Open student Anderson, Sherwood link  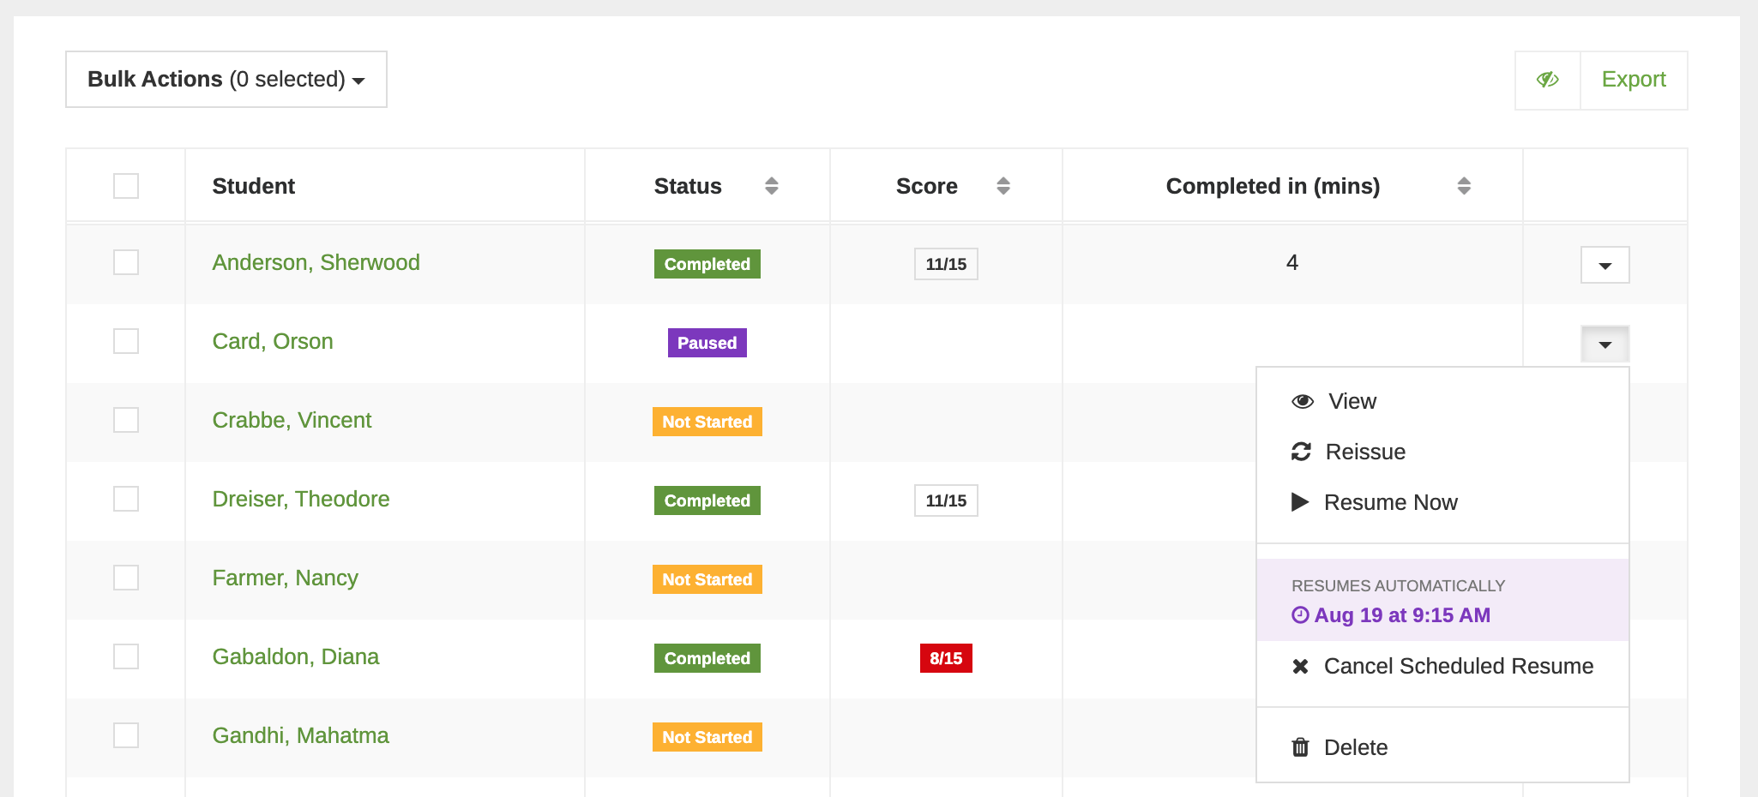[x=316, y=262]
